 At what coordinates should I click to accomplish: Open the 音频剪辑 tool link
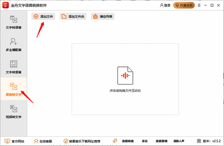[161, 141]
